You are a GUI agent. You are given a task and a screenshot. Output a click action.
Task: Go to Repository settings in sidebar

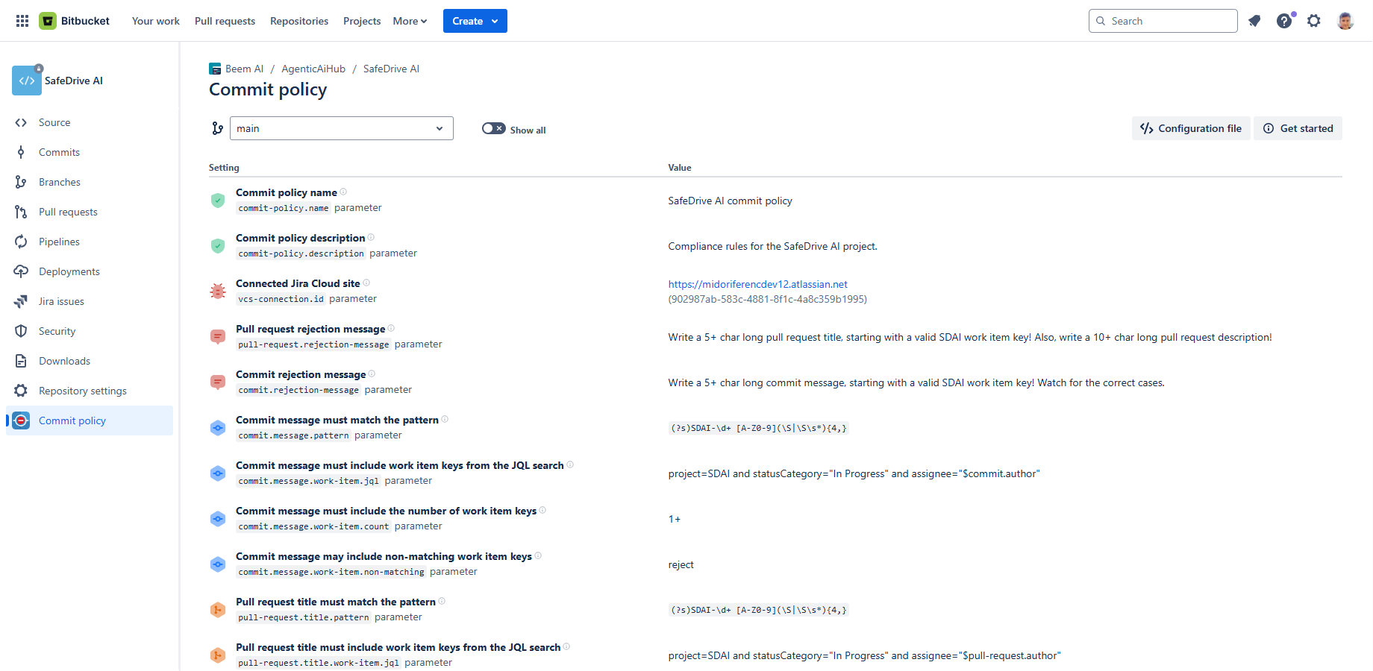click(82, 391)
